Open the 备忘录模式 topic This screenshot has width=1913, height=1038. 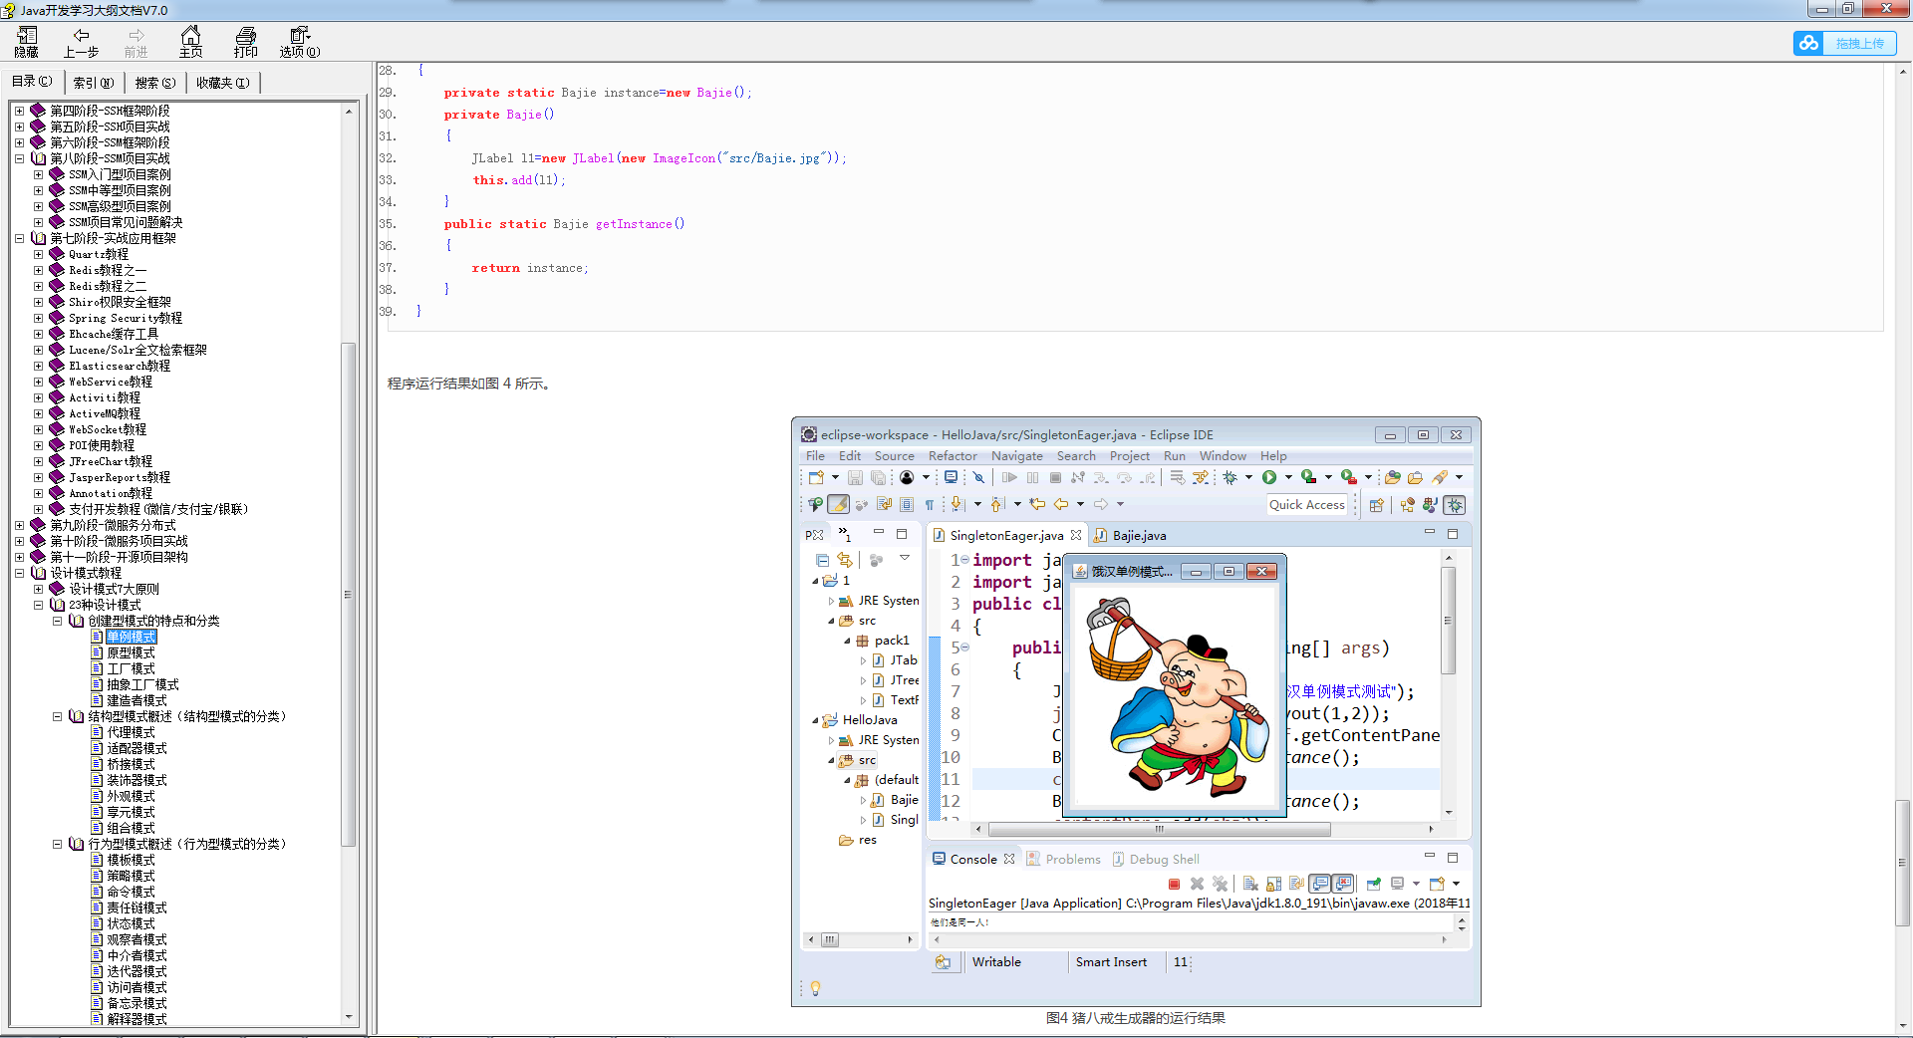click(x=137, y=1003)
